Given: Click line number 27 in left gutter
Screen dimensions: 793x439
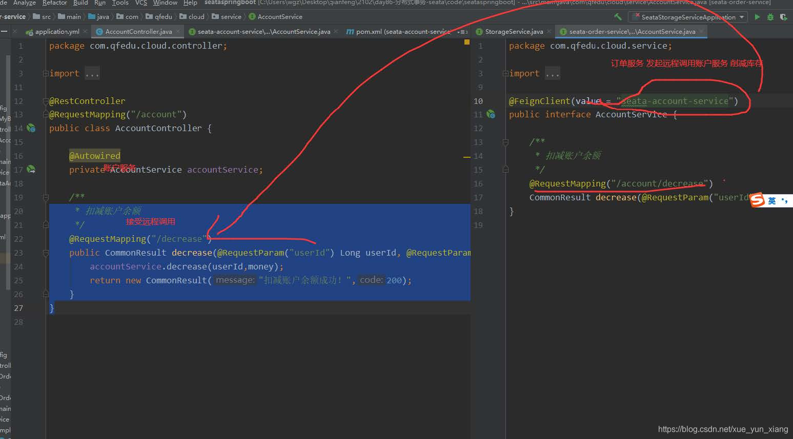Looking at the screenshot, I should (18, 308).
